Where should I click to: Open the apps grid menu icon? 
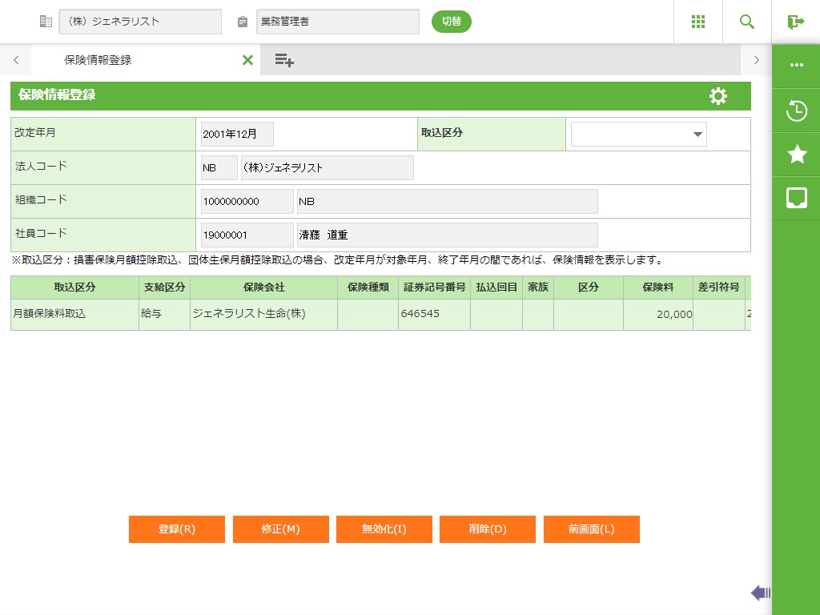coord(698,22)
